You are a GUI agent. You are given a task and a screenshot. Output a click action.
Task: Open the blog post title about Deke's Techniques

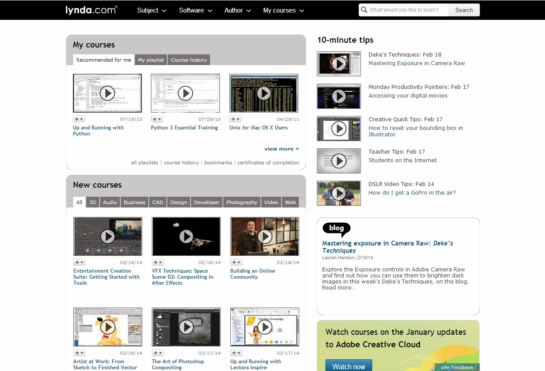point(388,247)
